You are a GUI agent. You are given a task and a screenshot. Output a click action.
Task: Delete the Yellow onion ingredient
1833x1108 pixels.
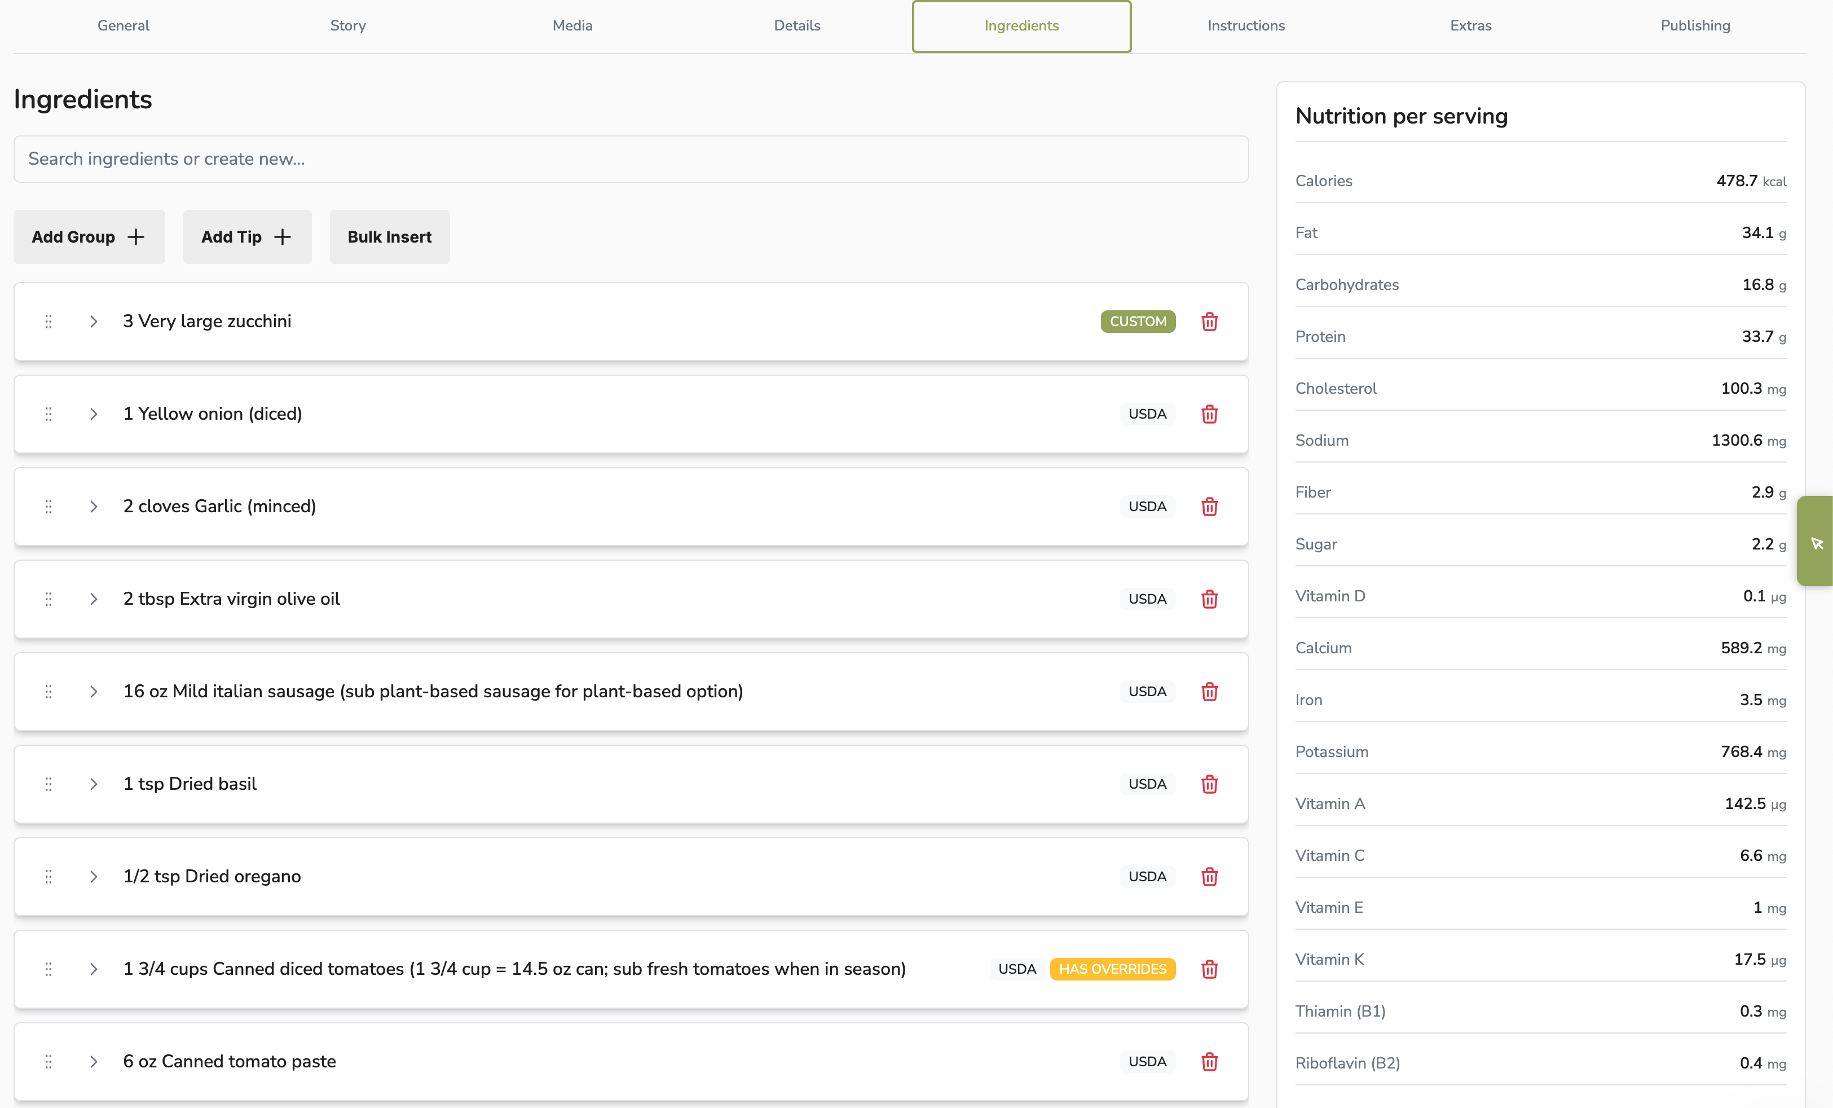(x=1209, y=414)
